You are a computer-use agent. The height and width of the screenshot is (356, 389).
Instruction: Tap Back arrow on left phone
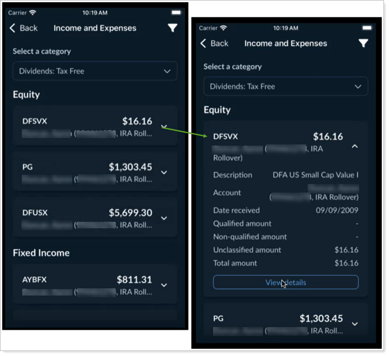pos(13,28)
